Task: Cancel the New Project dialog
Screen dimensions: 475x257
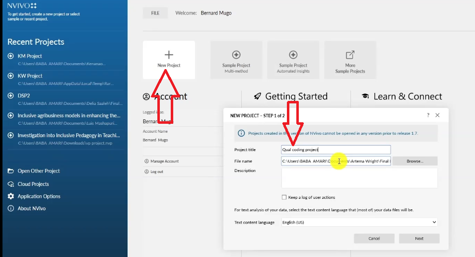Action: click(x=374, y=239)
